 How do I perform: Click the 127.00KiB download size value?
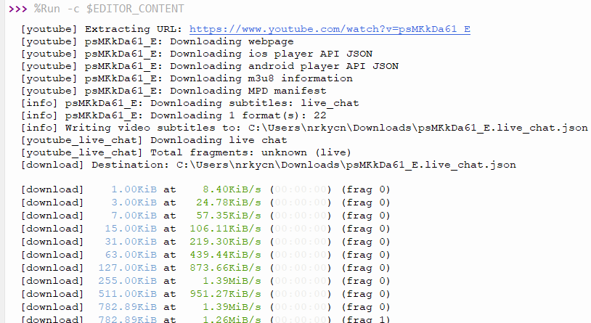[x=127, y=268]
